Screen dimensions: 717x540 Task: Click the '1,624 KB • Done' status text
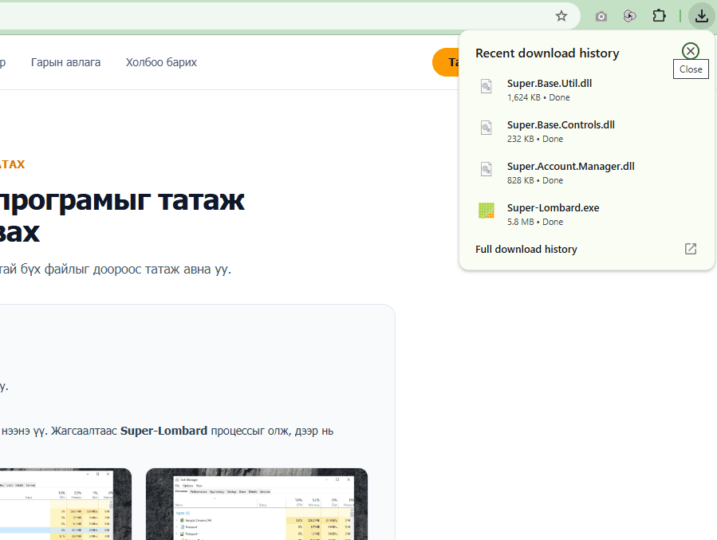point(538,97)
